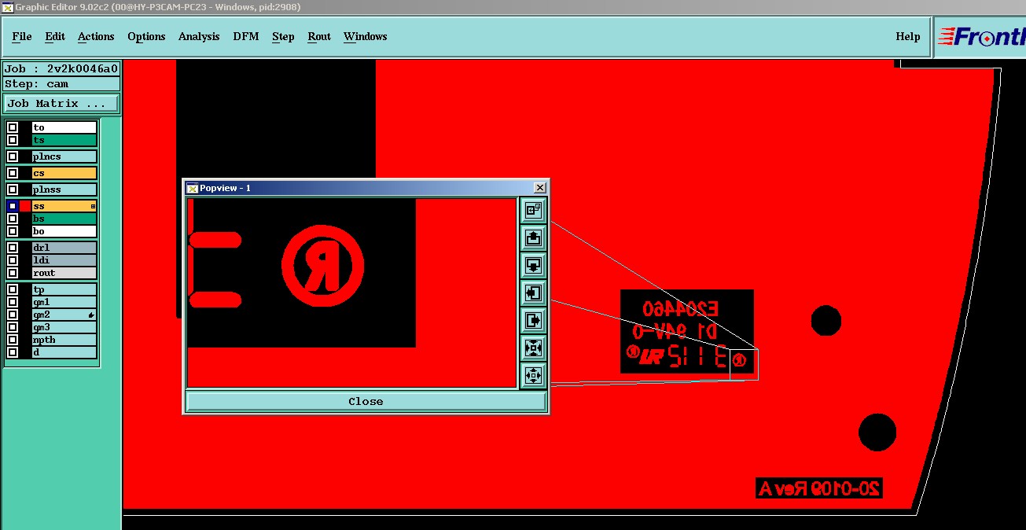This screenshot has width=1026, height=530.
Task: Toggle the checkbox for layer cs
Action: pyautogui.click(x=13, y=173)
